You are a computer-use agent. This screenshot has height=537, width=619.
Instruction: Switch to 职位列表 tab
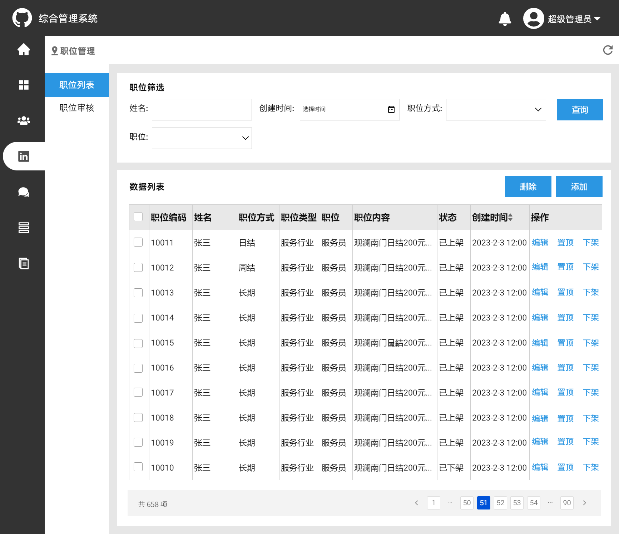pyautogui.click(x=77, y=85)
